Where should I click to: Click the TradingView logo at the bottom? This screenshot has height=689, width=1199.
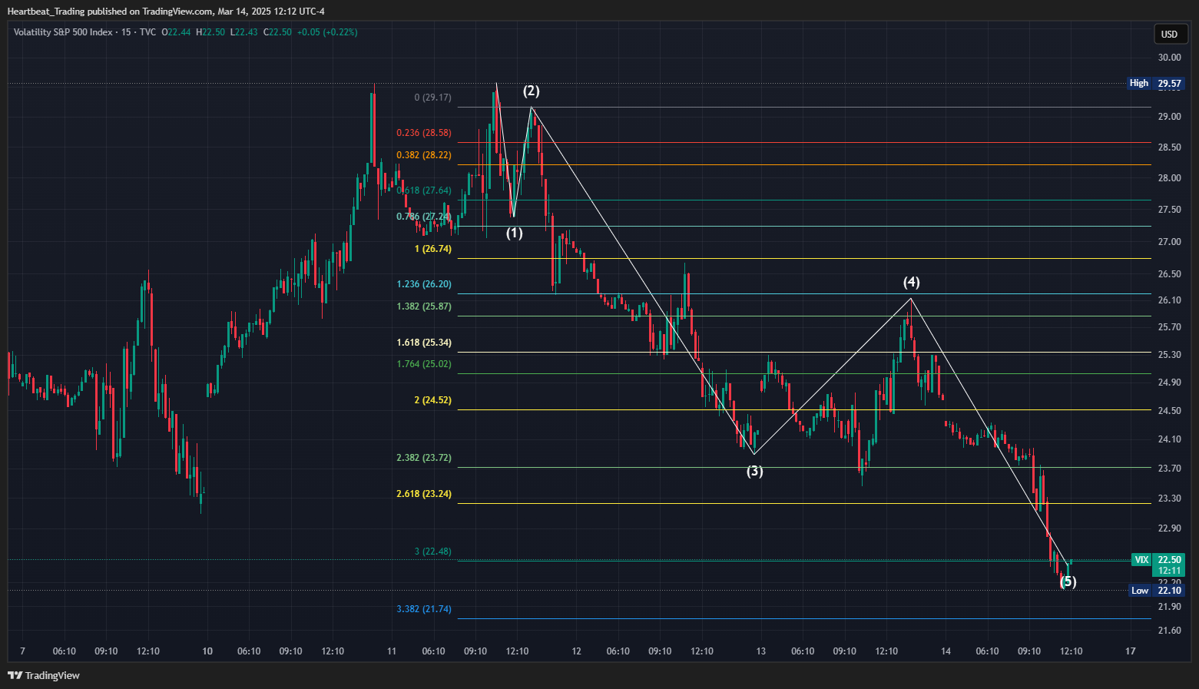[x=44, y=675]
